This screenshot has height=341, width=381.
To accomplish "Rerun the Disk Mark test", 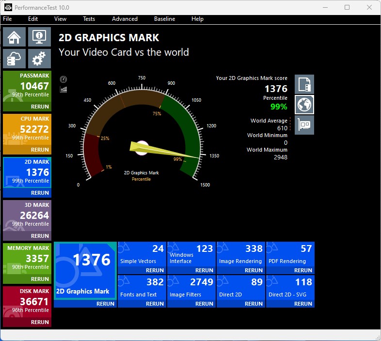I will (40, 322).
